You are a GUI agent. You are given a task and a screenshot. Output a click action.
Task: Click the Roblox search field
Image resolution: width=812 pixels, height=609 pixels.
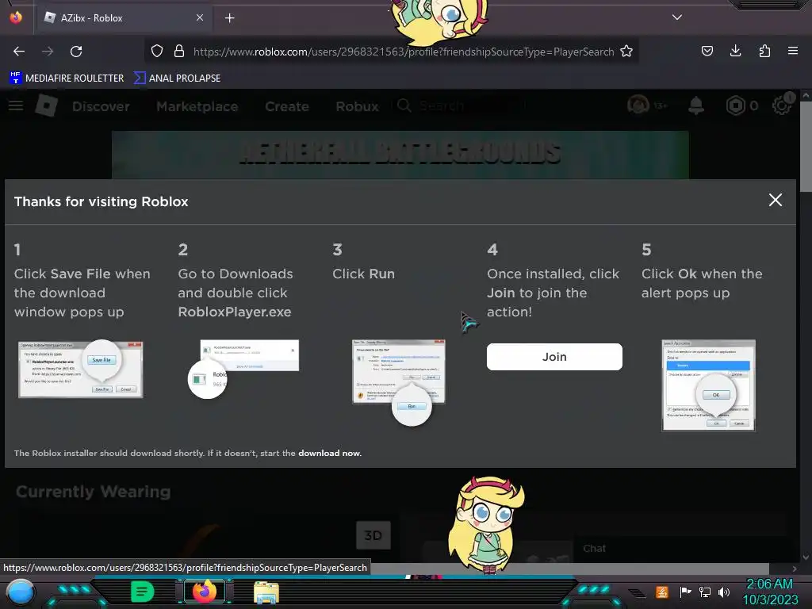(458, 106)
